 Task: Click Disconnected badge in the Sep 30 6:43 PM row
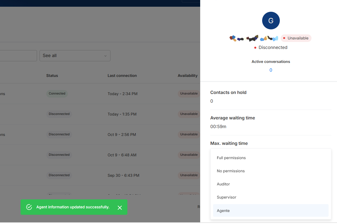pos(59,175)
